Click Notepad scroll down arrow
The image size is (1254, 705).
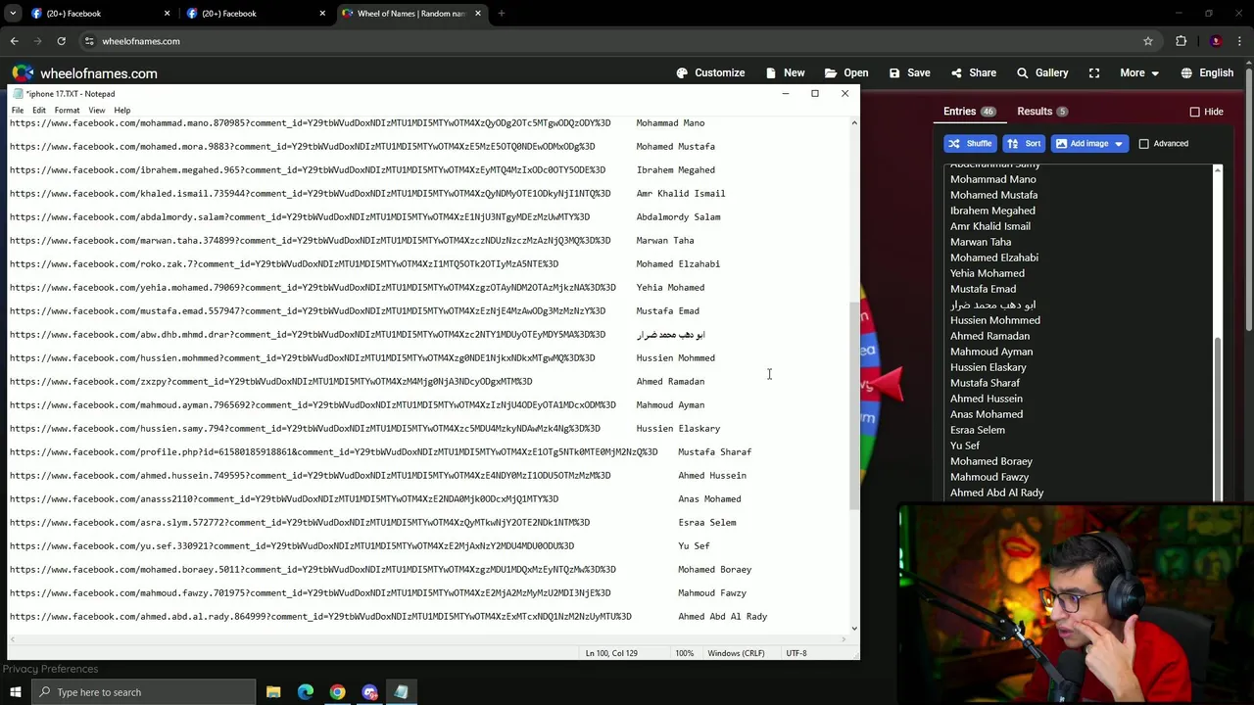pos(854,629)
